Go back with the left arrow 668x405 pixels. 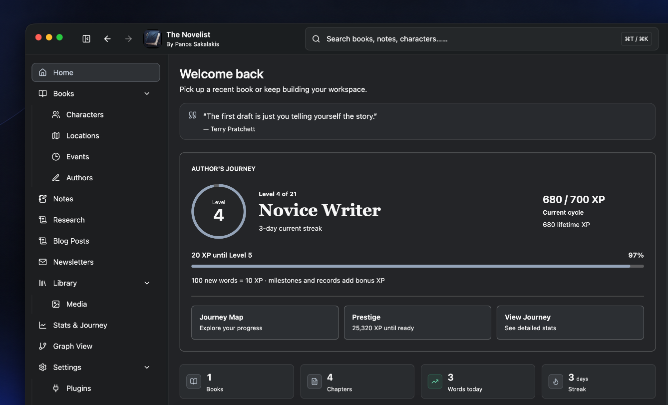pos(107,38)
